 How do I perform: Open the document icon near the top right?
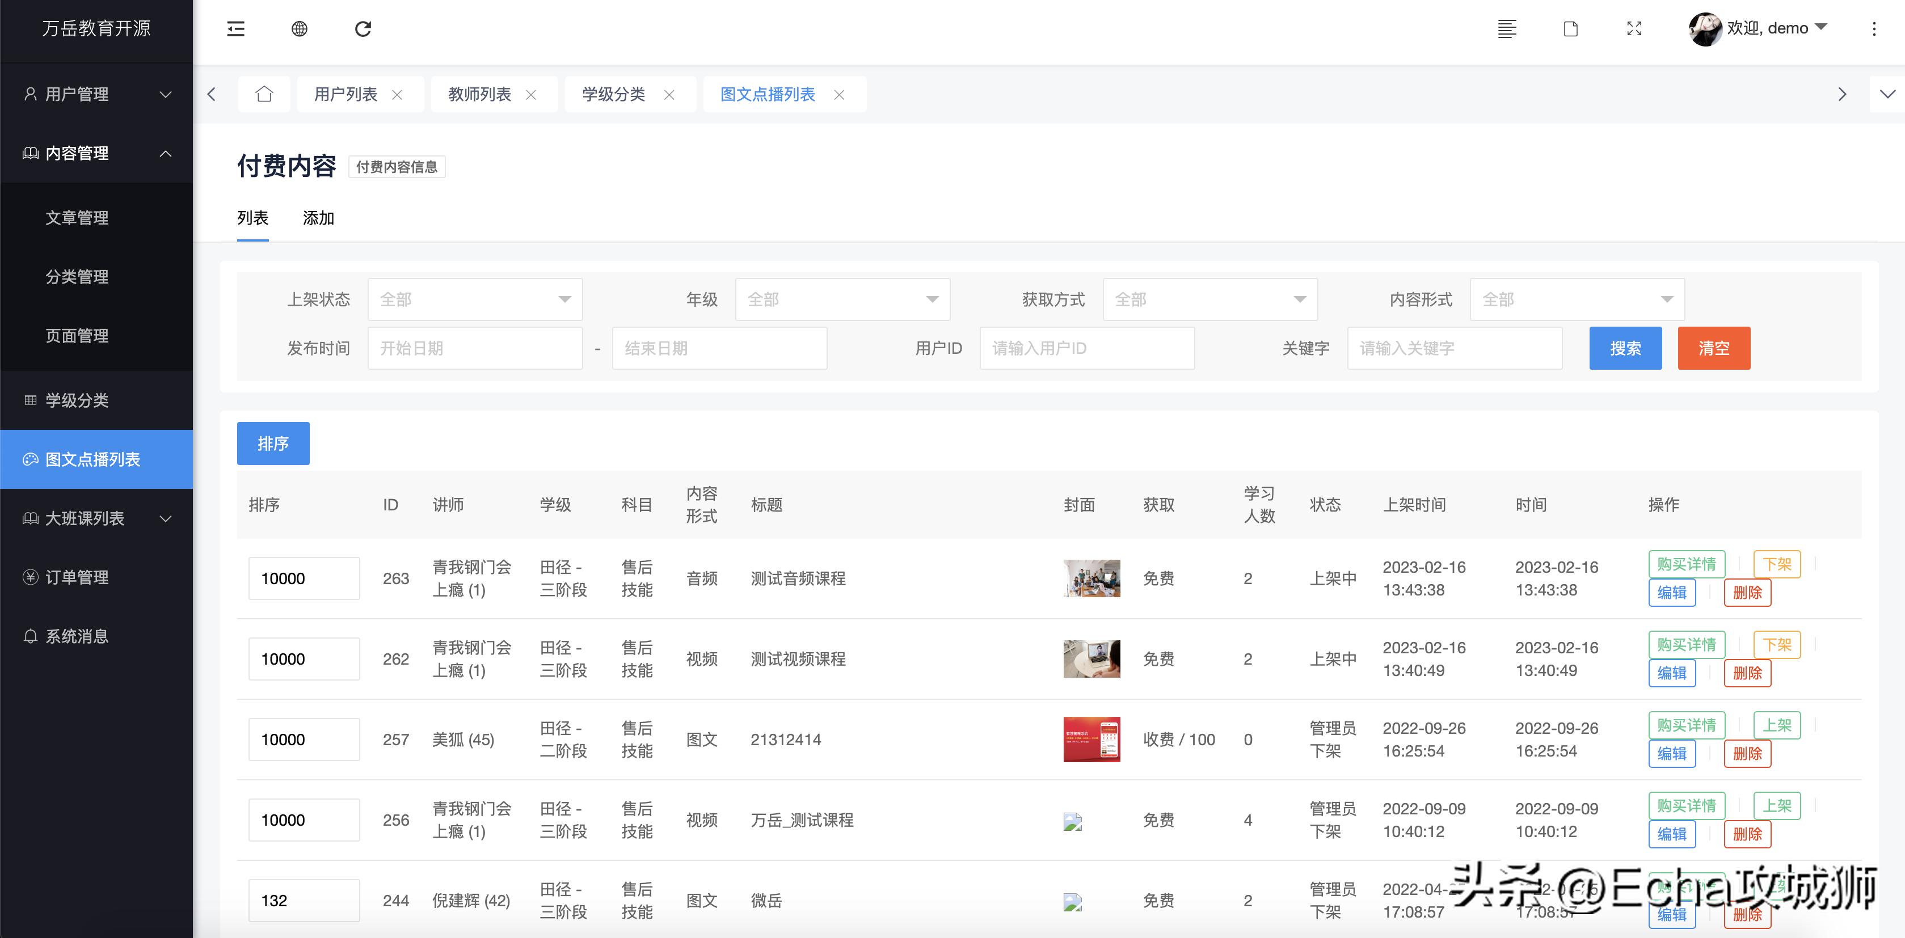(x=1571, y=29)
